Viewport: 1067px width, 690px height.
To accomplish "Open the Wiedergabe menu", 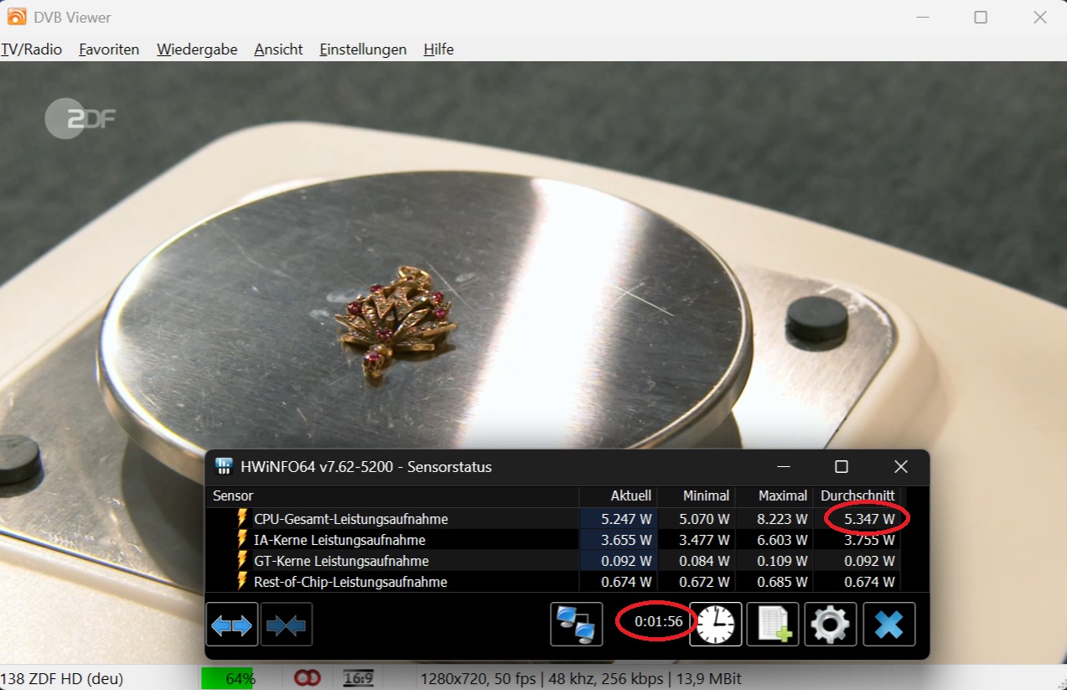I will tap(197, 49).
